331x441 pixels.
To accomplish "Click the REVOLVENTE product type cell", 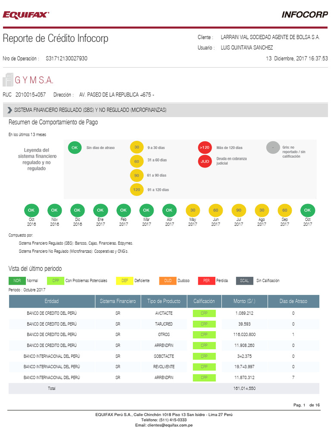I will 164,367.
